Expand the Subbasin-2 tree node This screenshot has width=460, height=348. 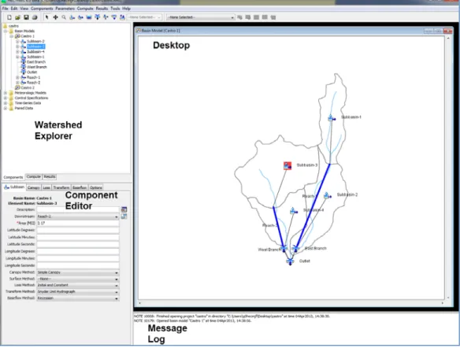(17, 42)
